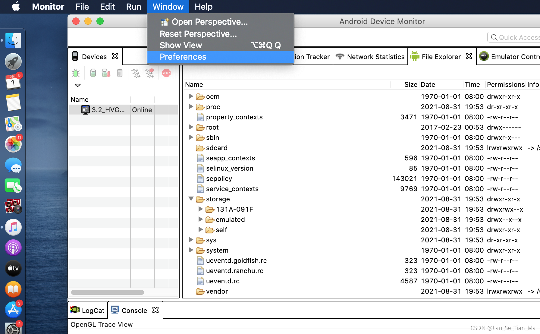
Task: Expand the sys folder
Action: (191, 240)
